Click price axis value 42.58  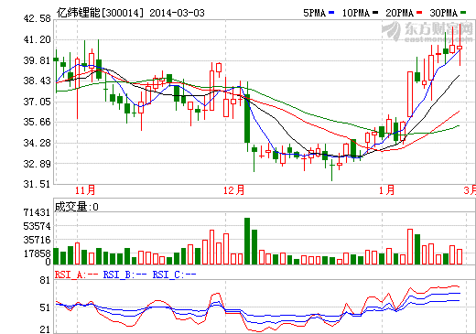38,19
